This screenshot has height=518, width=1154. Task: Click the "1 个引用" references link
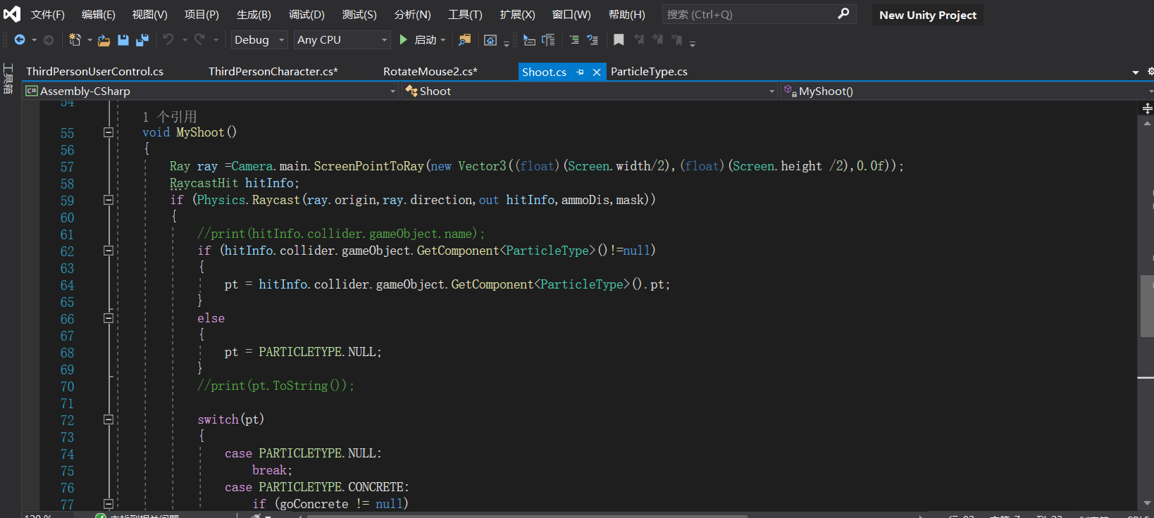tap(170, 117)
